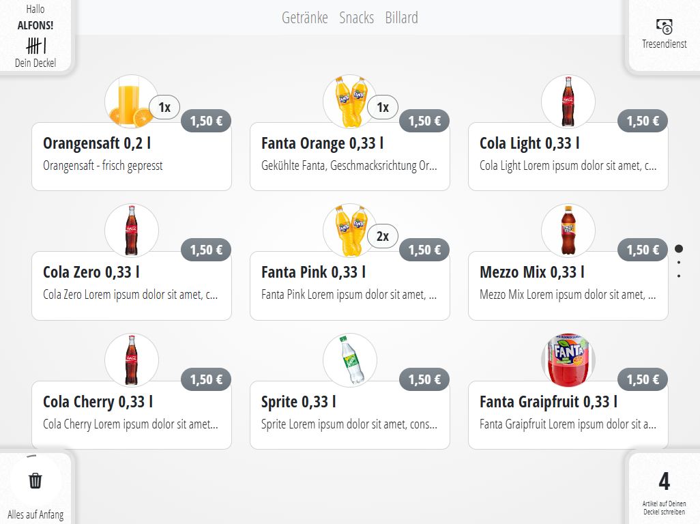Switch to the Snacks tab
Image resolution: width=700 pixels, height=524 pixels.
356,18
